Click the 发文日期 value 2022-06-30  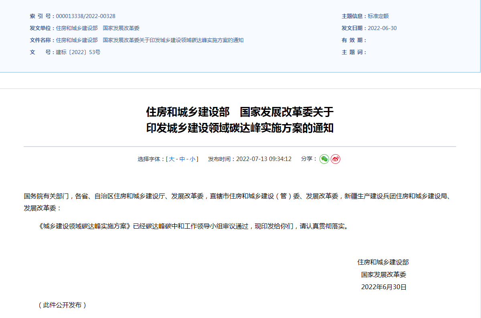click(382, 28)
